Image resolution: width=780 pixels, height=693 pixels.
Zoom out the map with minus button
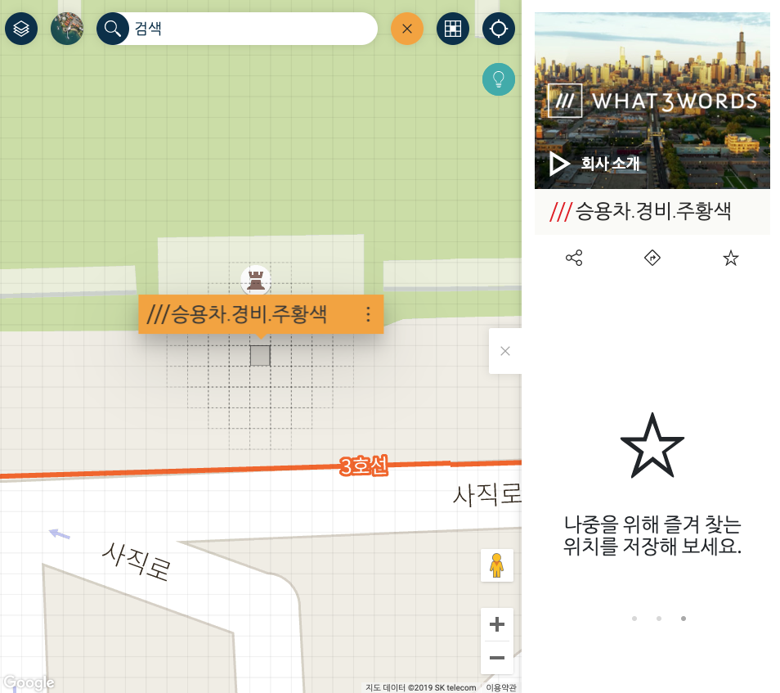(x=497, y=658)
